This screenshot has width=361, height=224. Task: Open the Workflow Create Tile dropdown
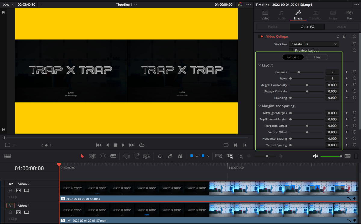click(314, 44)
